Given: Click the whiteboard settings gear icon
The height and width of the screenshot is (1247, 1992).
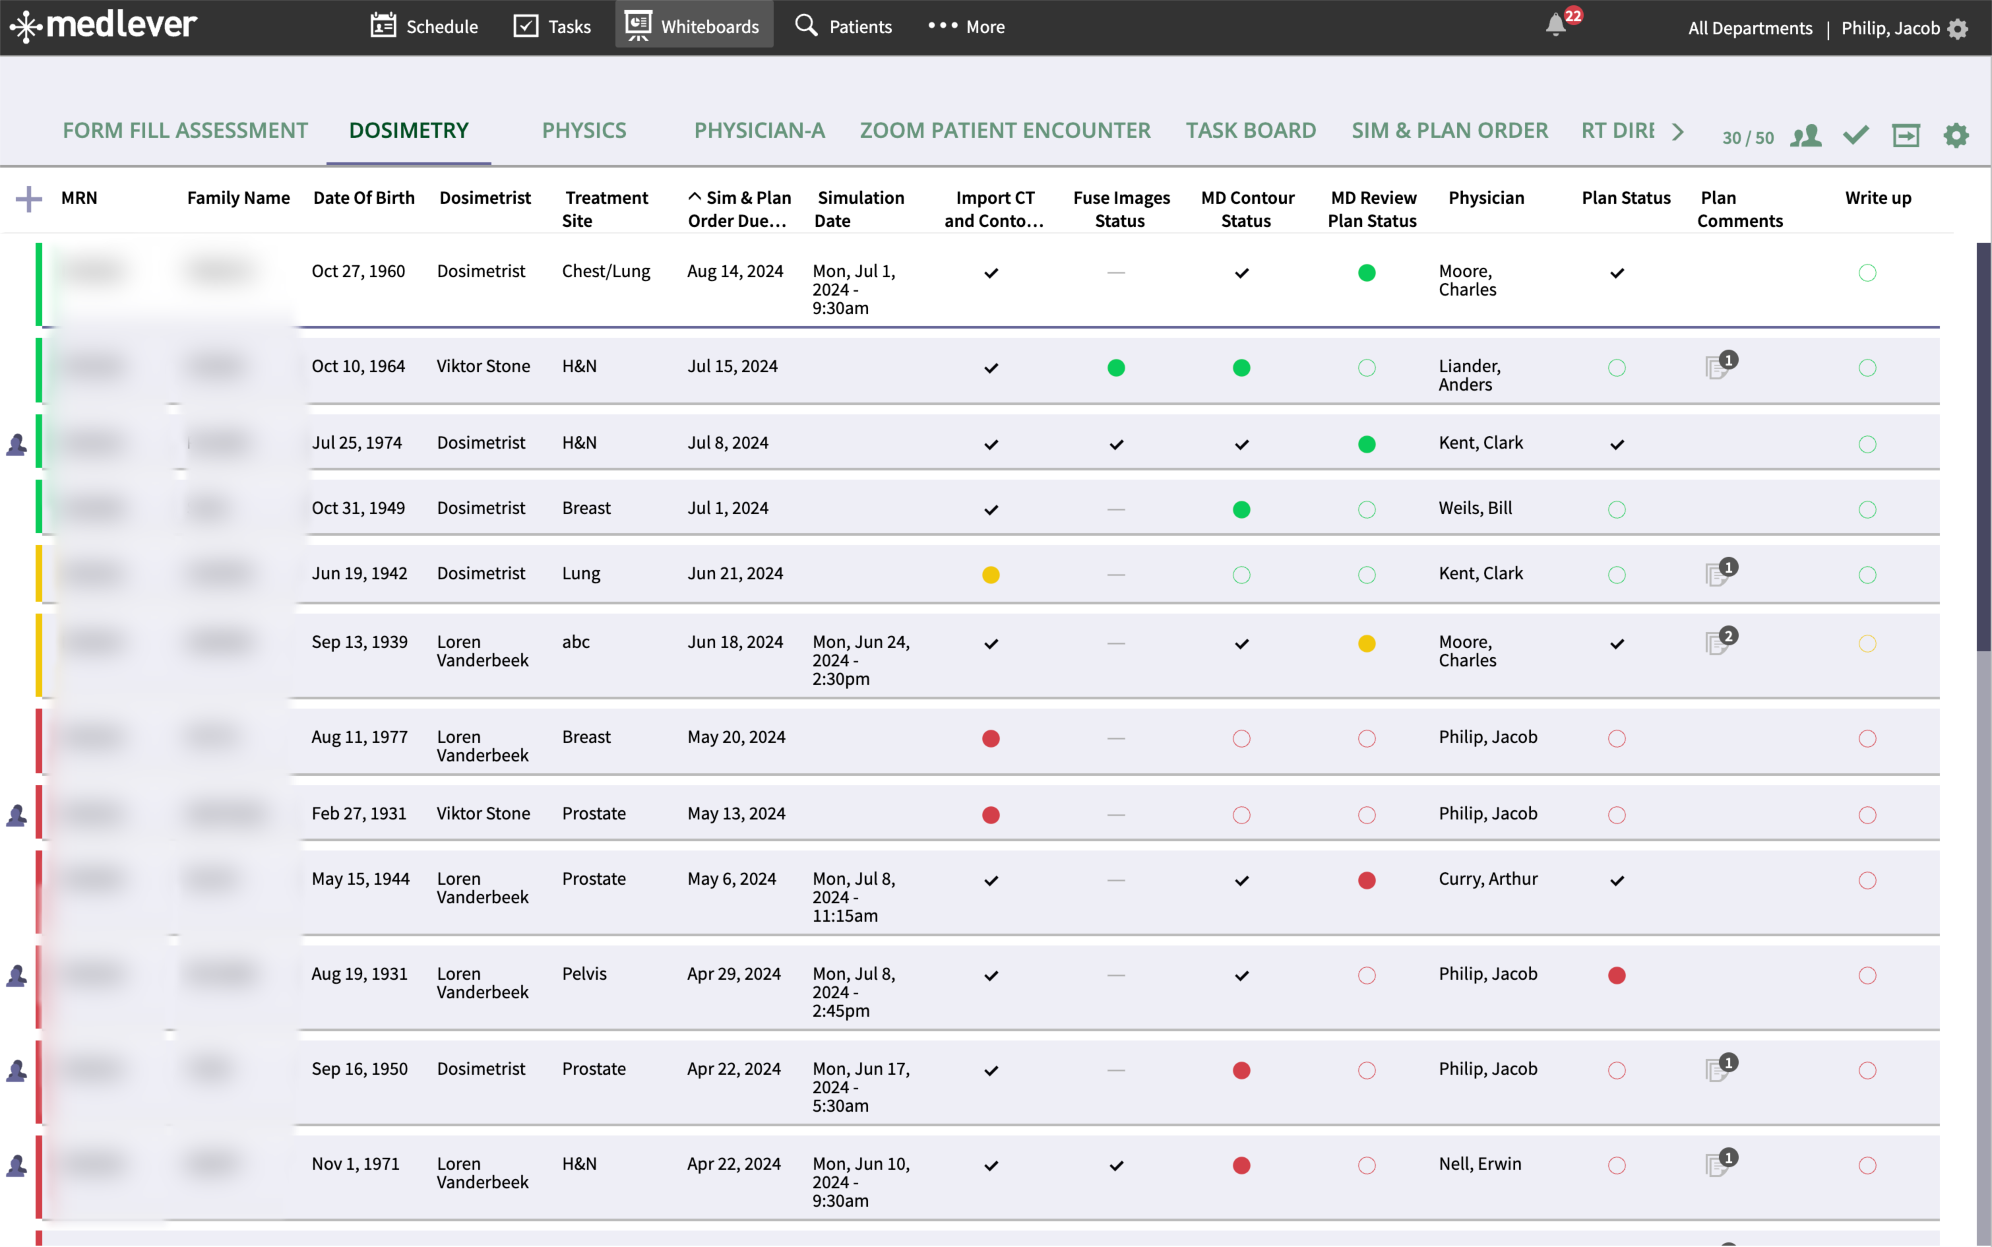Looking at the screenshot, I should [x=1956, y=135].
